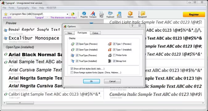Viewport: 208px width, 111px height.
Task: Enable the Printer fonts checkbox
Action: (114, 55)
